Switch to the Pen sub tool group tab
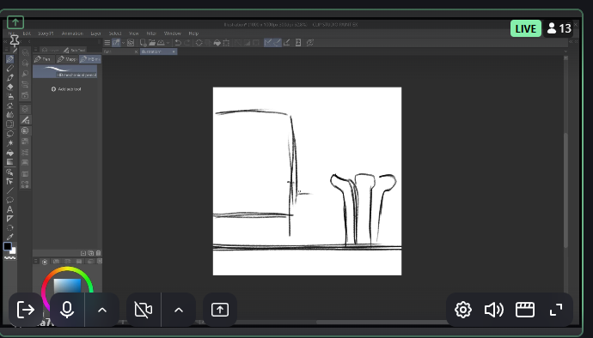Viewport: 593px width, 338px height. coord(44,59)
